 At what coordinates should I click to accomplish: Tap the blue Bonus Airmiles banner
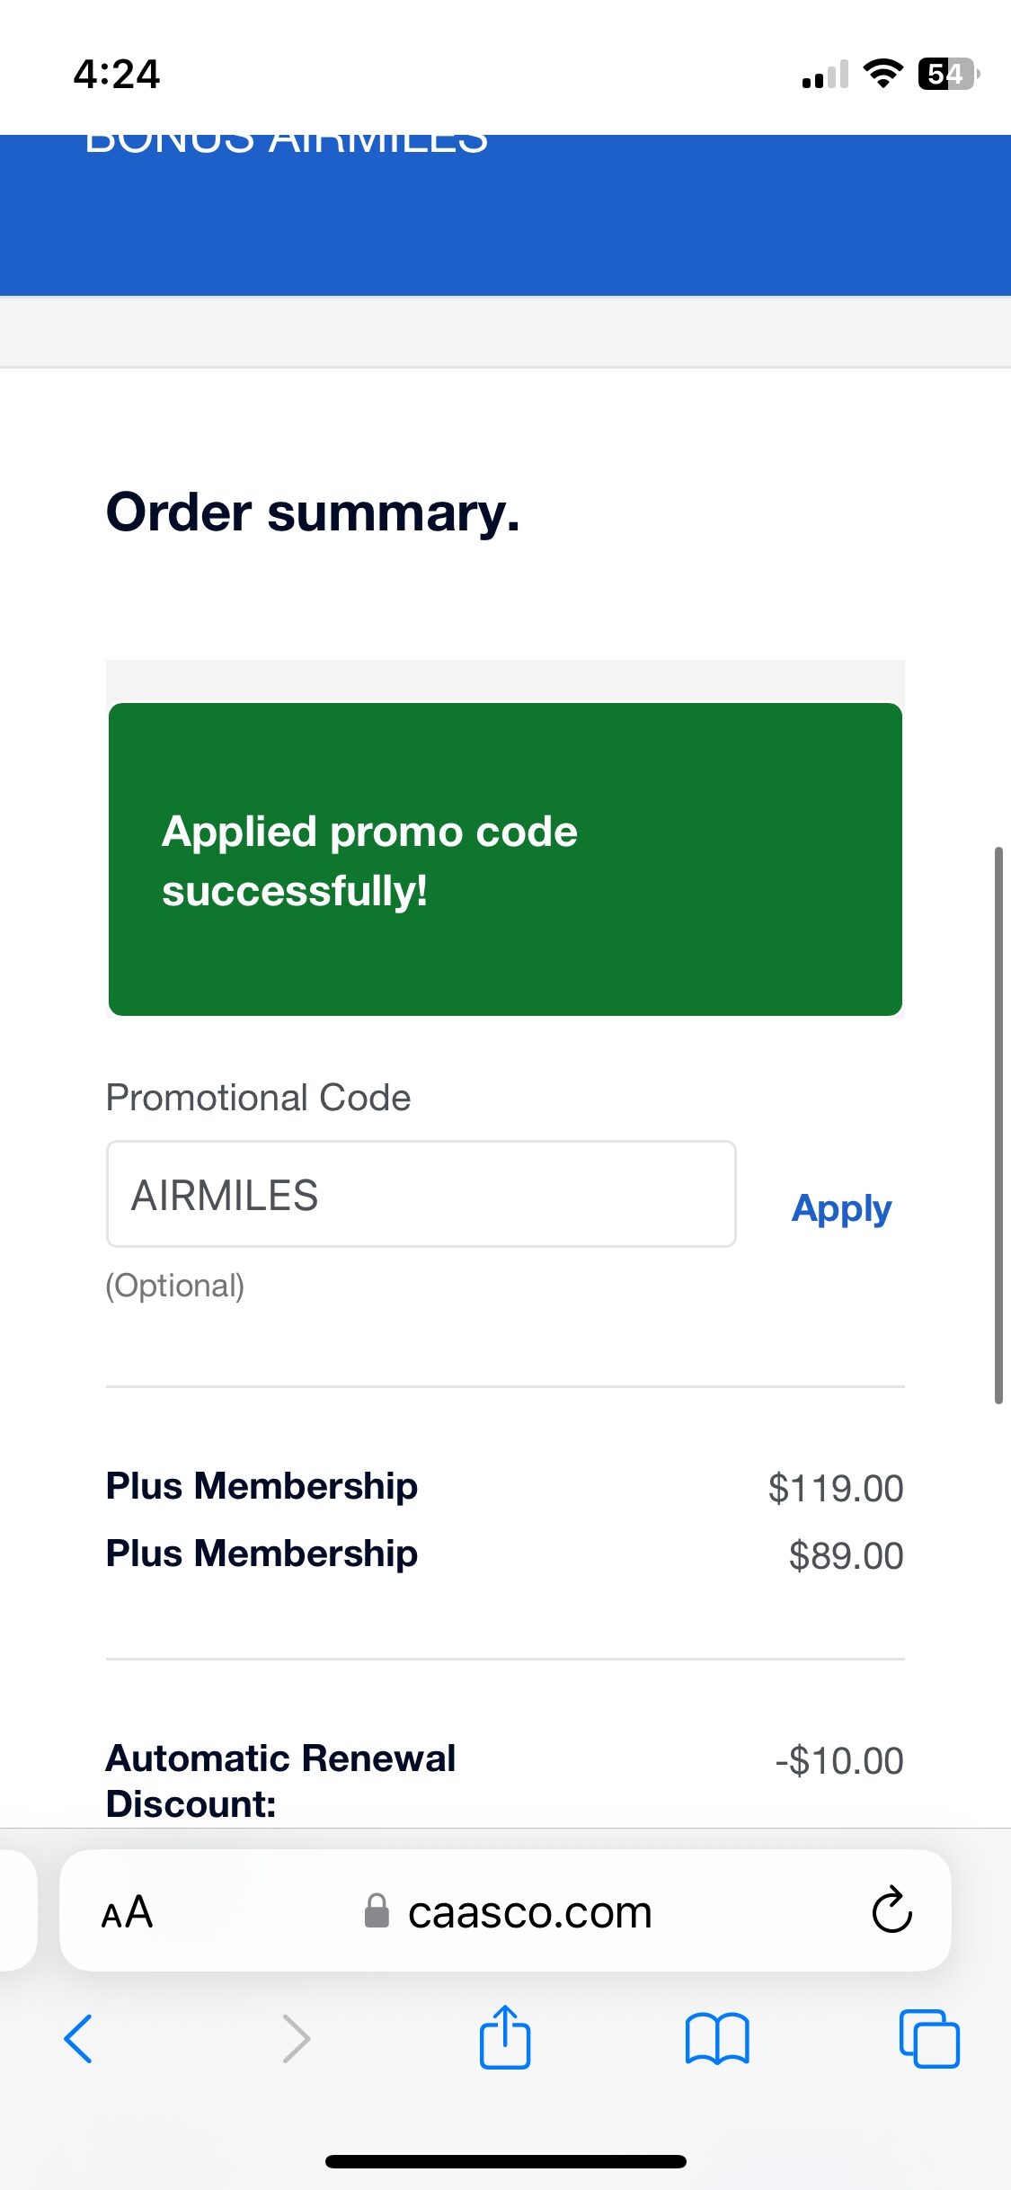point(505,216)
